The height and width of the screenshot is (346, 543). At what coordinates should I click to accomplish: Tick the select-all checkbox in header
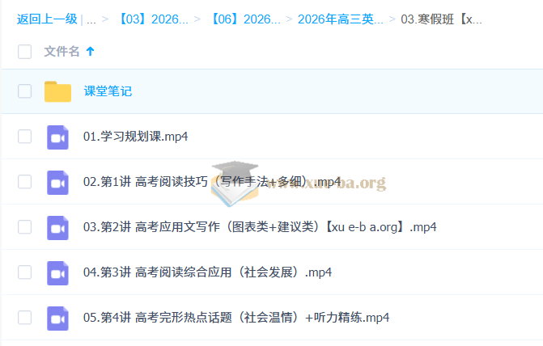click(x=24, y=52)
